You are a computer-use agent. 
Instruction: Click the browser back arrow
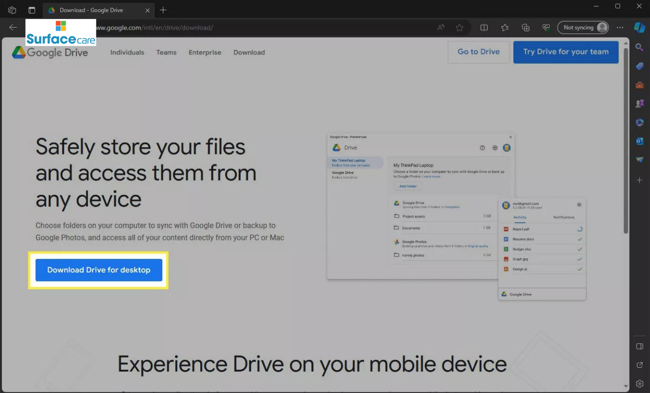13,28
